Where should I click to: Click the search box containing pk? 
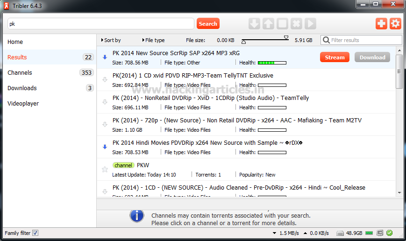coord(101,23)
